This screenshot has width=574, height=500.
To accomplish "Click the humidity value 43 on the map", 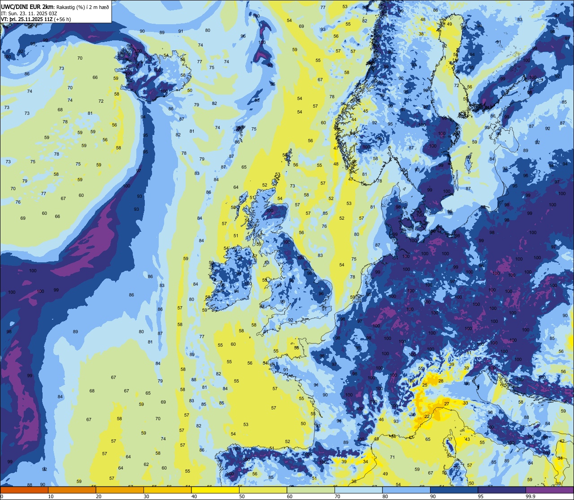I will [x=467, y=439].
